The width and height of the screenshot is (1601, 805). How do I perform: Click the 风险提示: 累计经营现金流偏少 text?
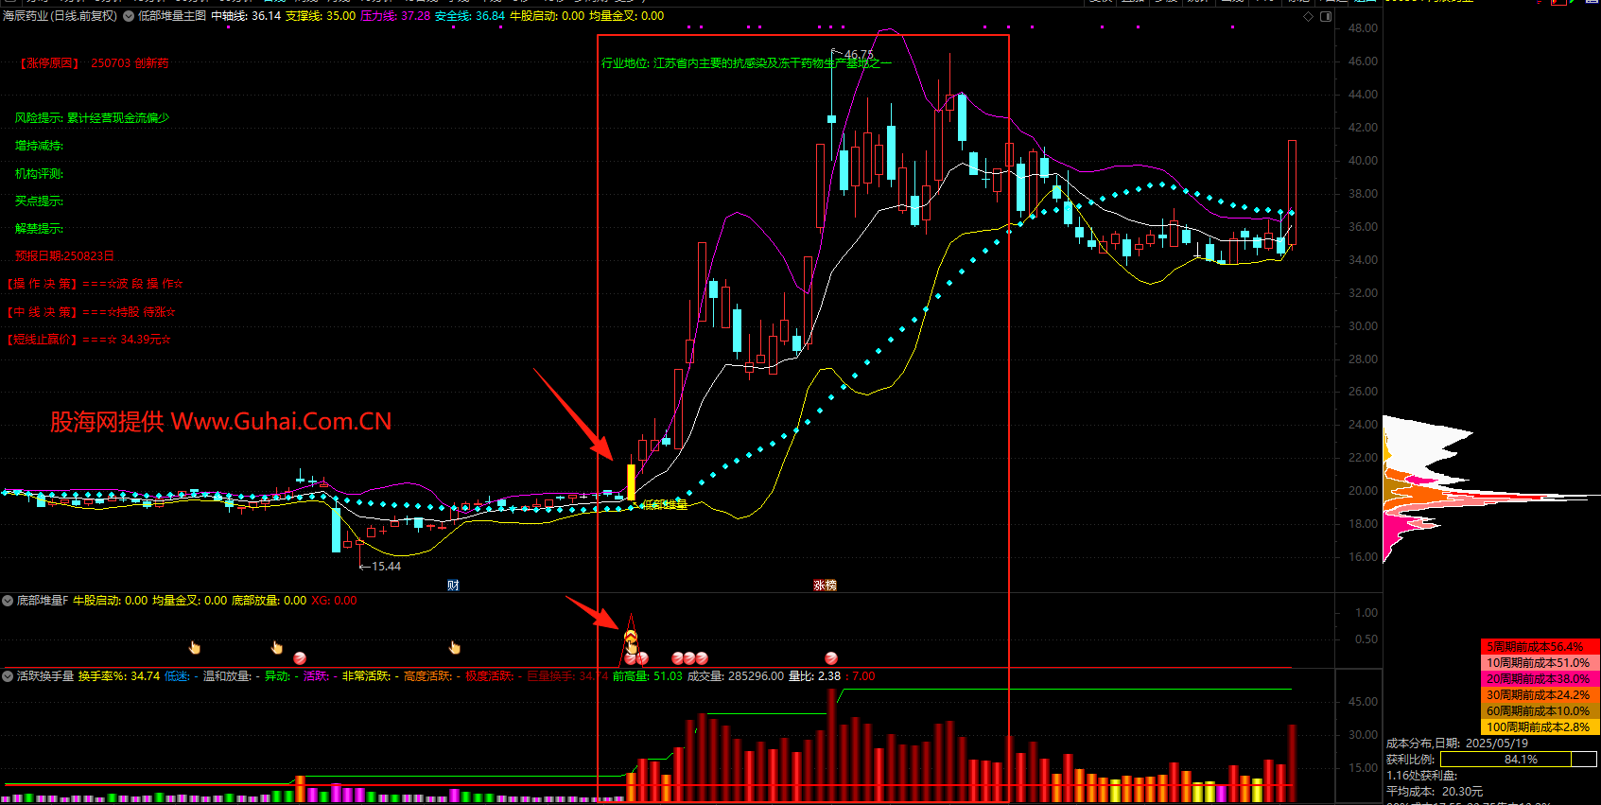[92, 118]
